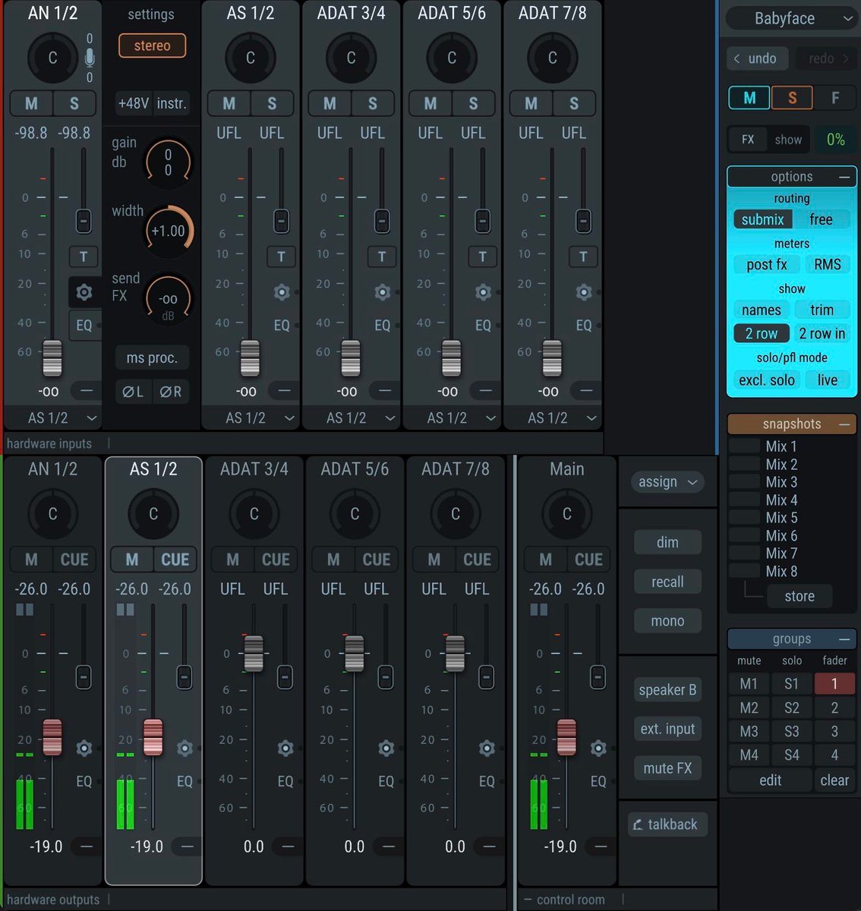Select snapshot Mix 7
This screenshot has width=861, height=911.
[781, 553]
